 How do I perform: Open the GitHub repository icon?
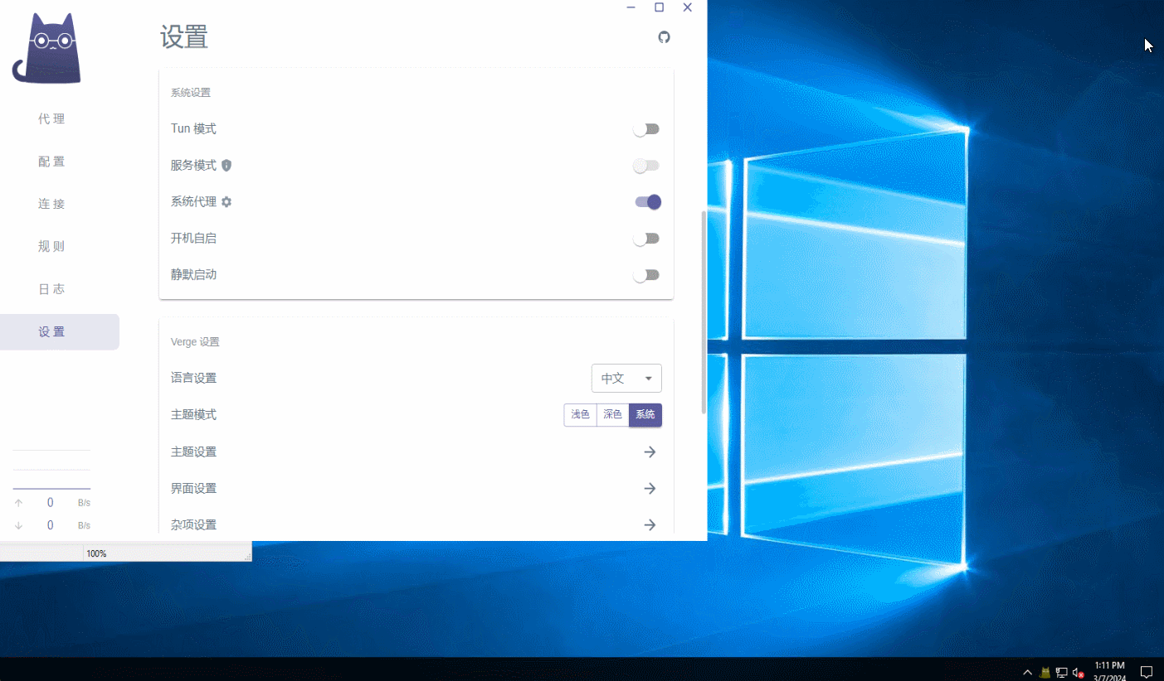(664, 37)
